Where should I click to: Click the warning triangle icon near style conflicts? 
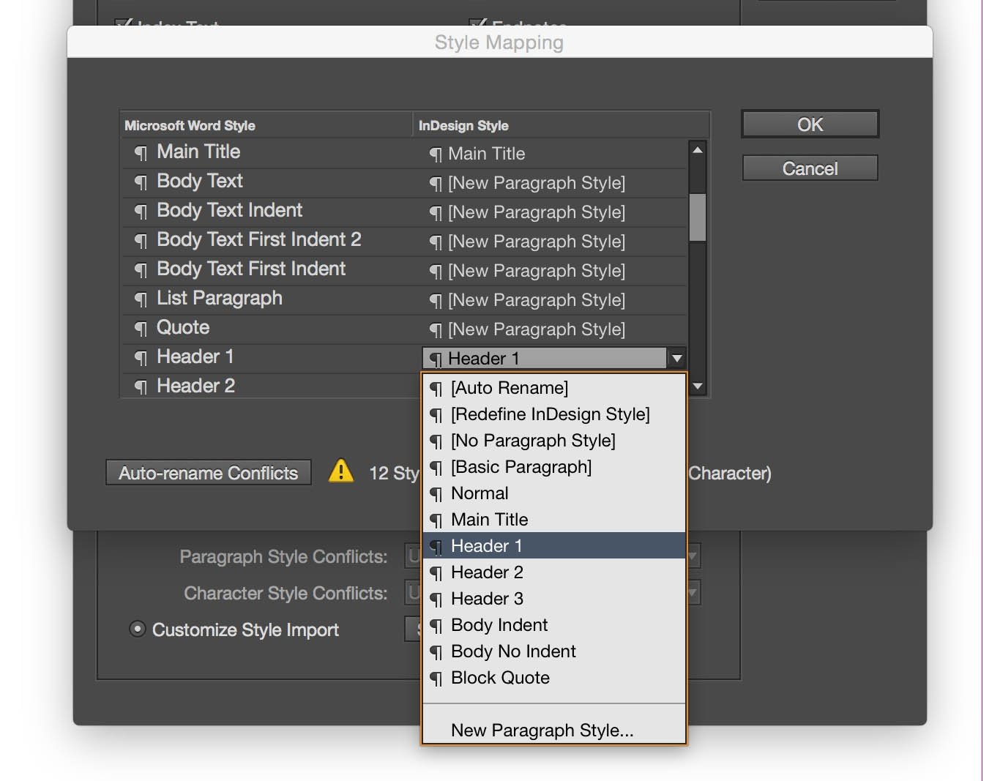[x=340, y=472]
